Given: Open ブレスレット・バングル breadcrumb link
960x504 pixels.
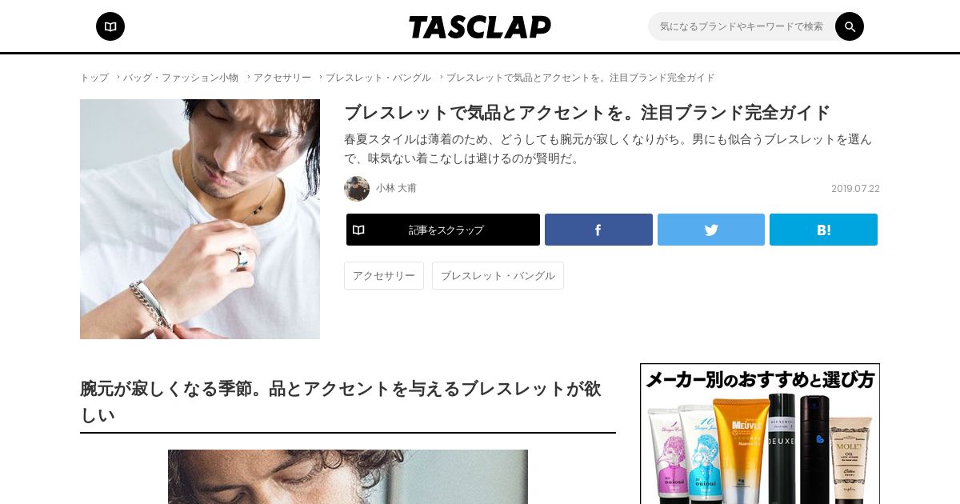Looking at the screenshot, I should coord(378,78).
